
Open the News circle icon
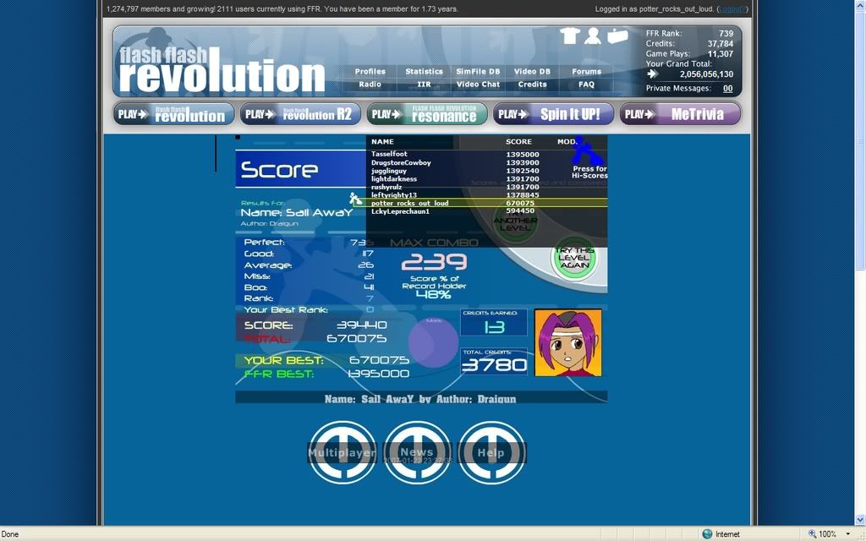pyautogui.click(x=417, y=453)
